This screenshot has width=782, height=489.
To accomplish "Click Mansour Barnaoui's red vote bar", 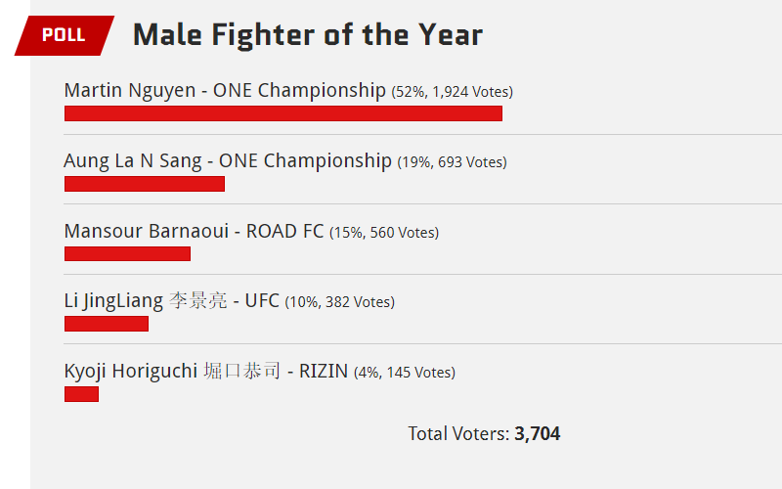I will (x=127, y=253).
